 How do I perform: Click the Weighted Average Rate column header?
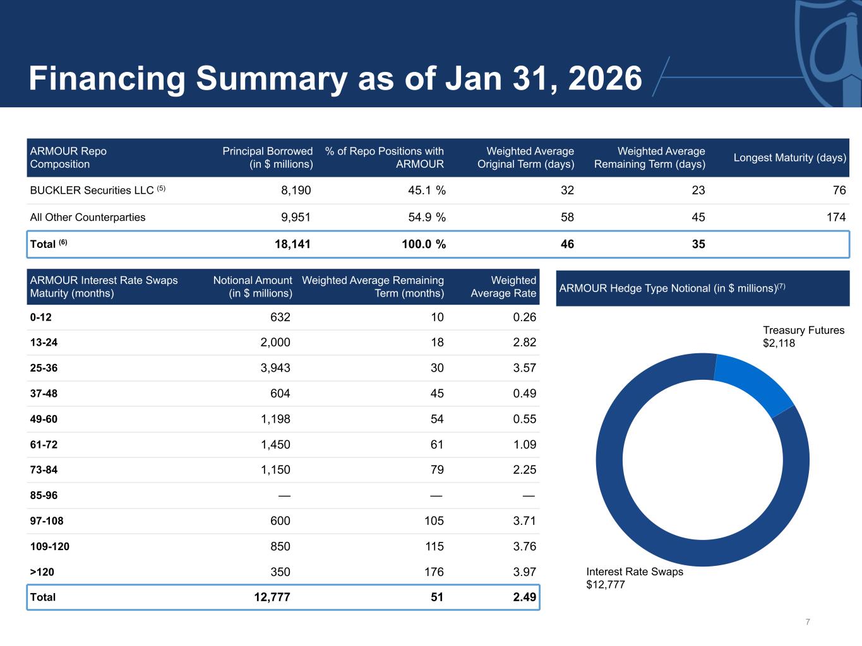[503, 287]
